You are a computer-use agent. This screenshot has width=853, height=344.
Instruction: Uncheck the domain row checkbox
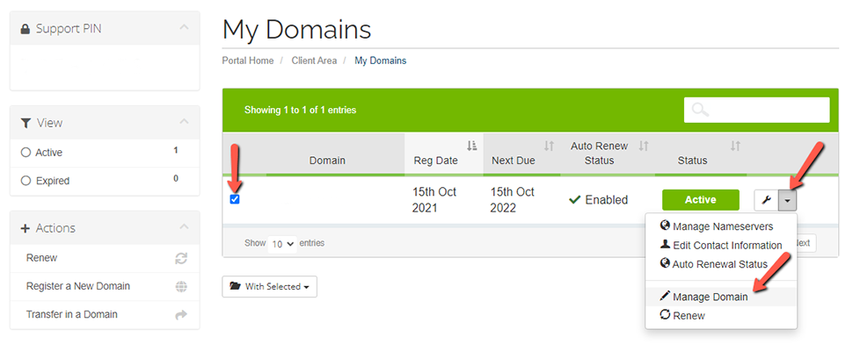click(x=235, y=200)
